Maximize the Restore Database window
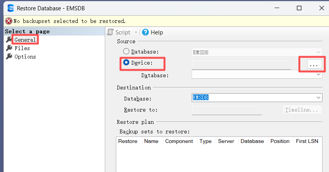Viewport: 329px width, 172px height. pyautogui.click(x=299, y=8)
